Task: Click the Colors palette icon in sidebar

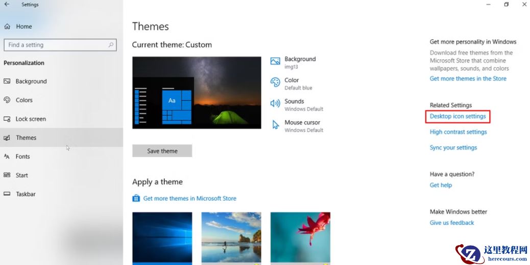Action: [7, 100]
